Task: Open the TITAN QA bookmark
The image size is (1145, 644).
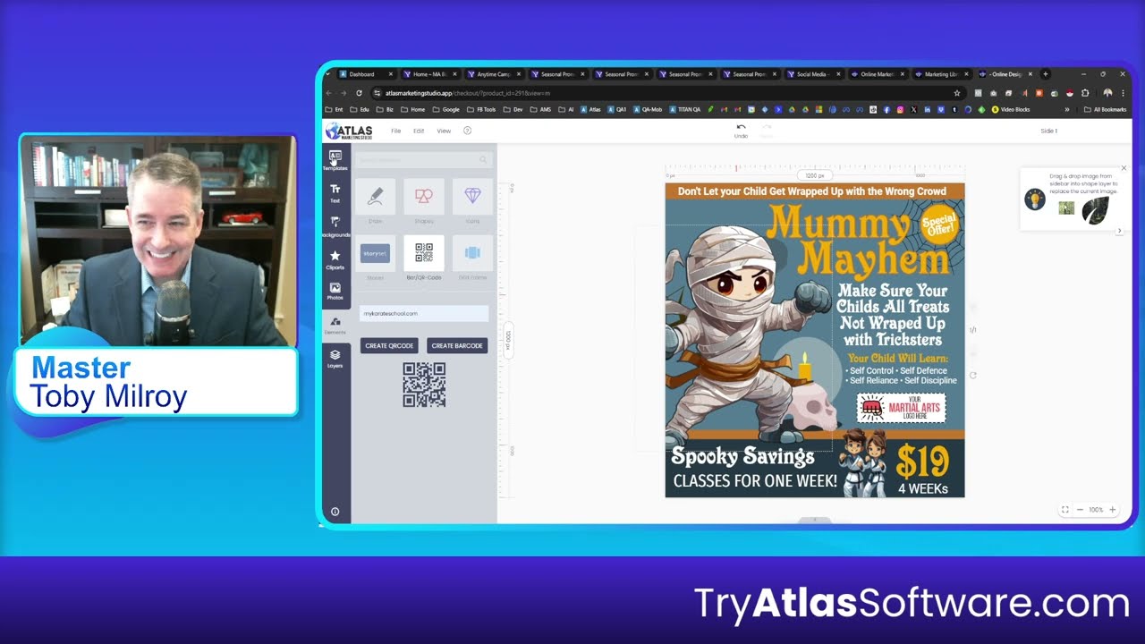Action: 685,110
